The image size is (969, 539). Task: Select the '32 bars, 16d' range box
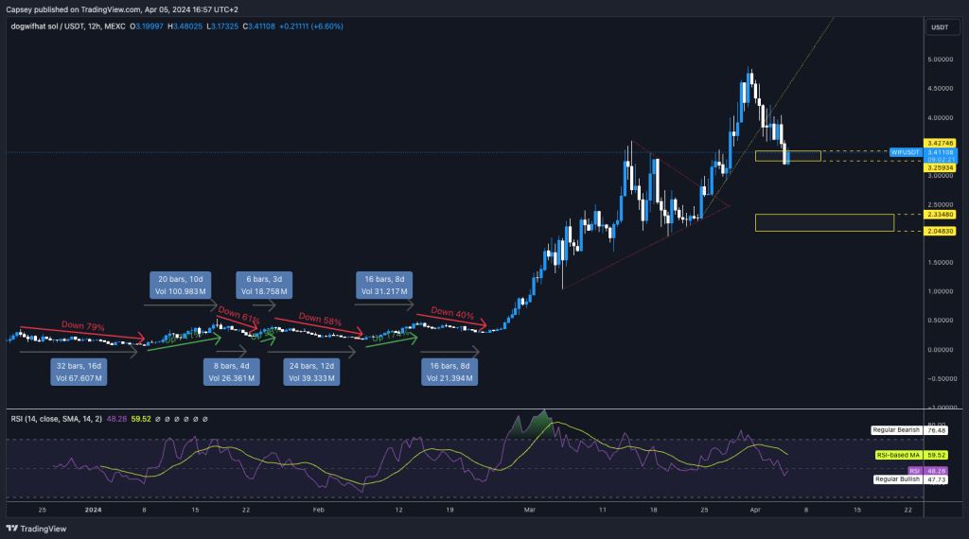tap(79, 372)
